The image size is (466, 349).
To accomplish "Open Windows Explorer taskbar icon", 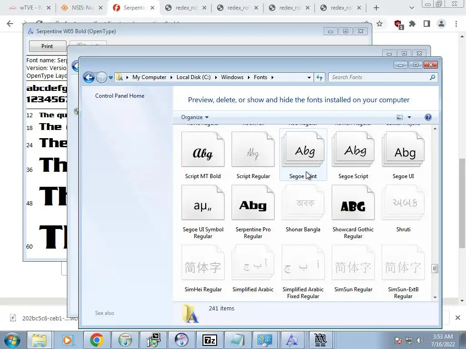I will pos(40,340).
